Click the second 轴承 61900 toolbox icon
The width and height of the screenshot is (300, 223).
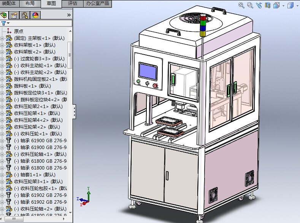[x=9, y=148]
